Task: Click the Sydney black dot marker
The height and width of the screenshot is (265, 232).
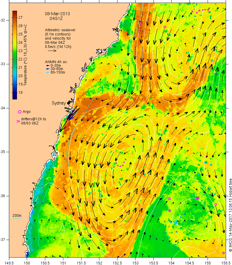Action: (68, 103)
